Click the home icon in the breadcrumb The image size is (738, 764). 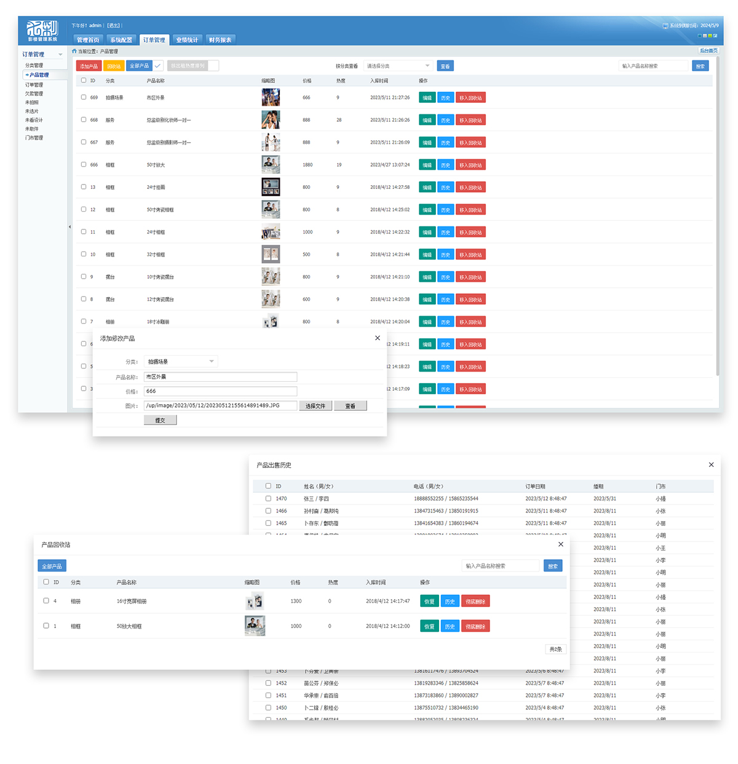74,52
